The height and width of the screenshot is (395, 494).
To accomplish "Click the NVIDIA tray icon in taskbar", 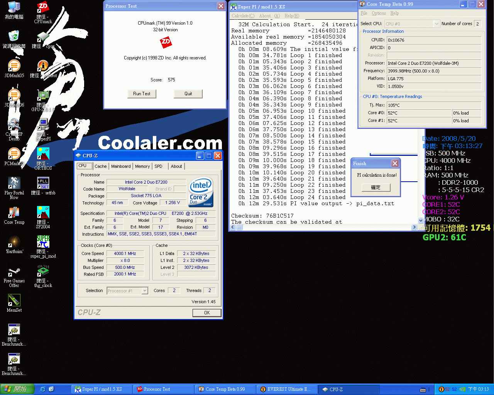I will (x=462, y=389).
